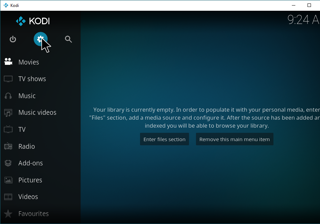
Task: Click the Kodi logo in the header
Action: coord(33,21)
